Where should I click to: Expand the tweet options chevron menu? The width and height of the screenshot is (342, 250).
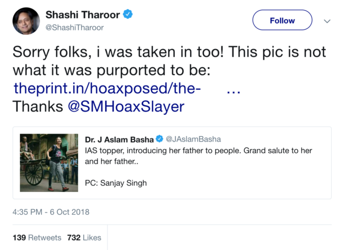click(x=327, y=21)
